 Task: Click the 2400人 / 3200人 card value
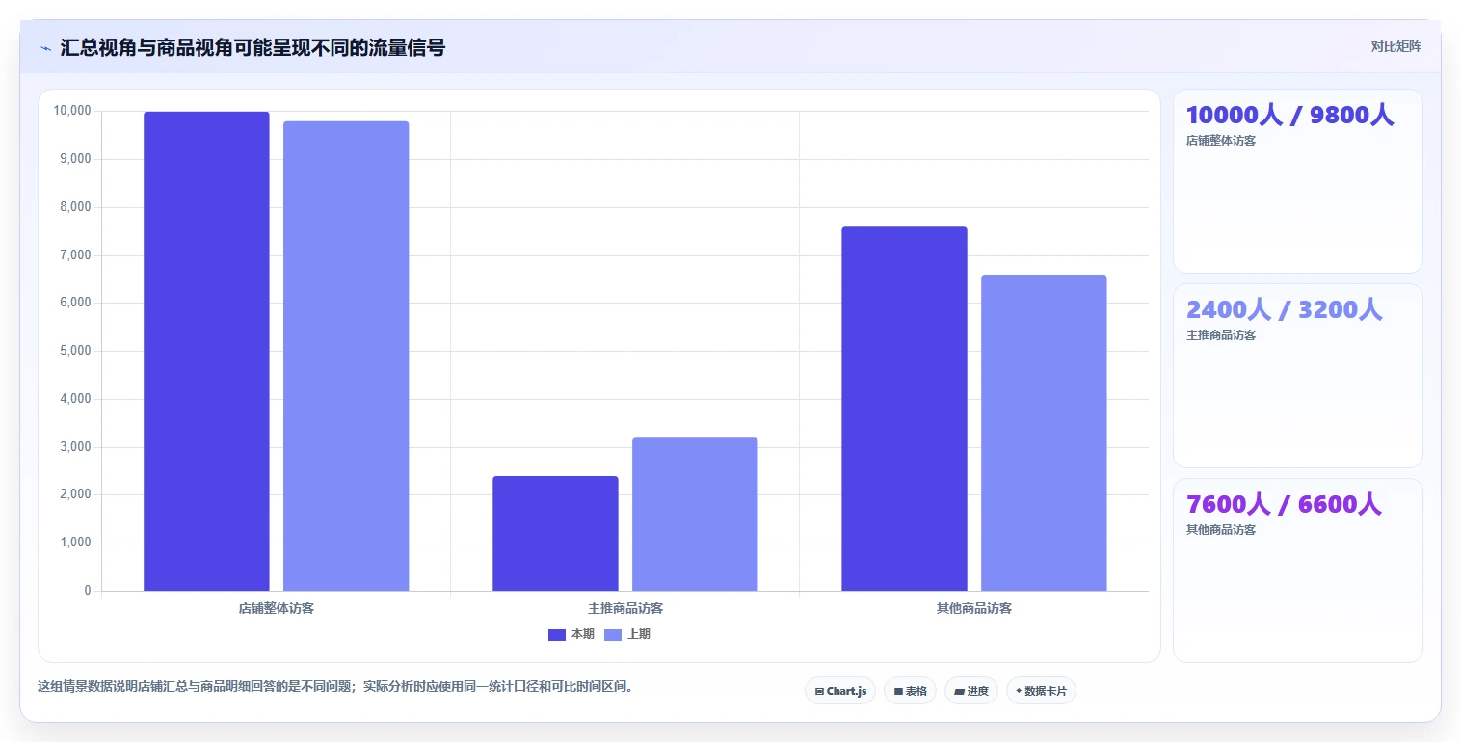(1285, 309)
